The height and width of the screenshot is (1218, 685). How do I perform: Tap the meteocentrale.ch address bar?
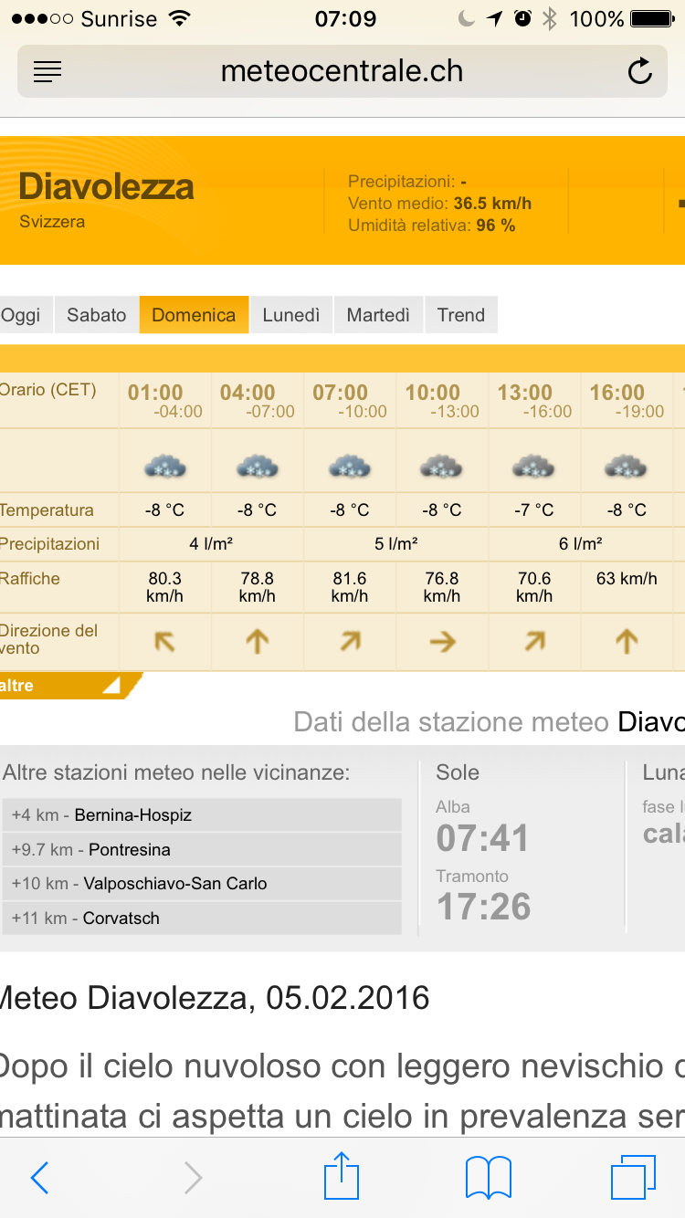point(342,72)
